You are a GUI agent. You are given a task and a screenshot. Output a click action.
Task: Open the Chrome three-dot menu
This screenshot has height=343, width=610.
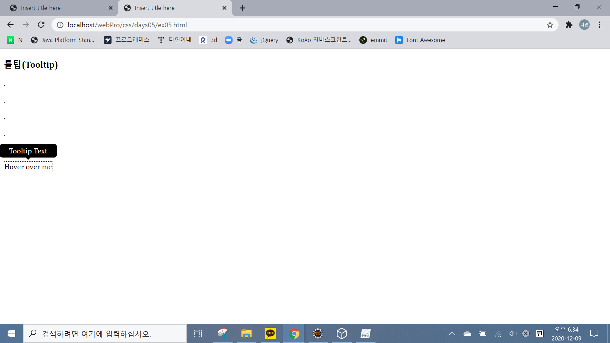pos(599,25)
